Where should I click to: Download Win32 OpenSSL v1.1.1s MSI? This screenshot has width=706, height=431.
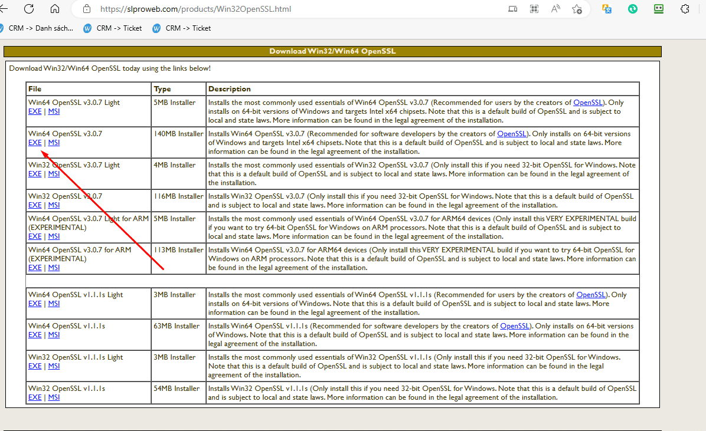pyautogui.click(x=54, y=398)
